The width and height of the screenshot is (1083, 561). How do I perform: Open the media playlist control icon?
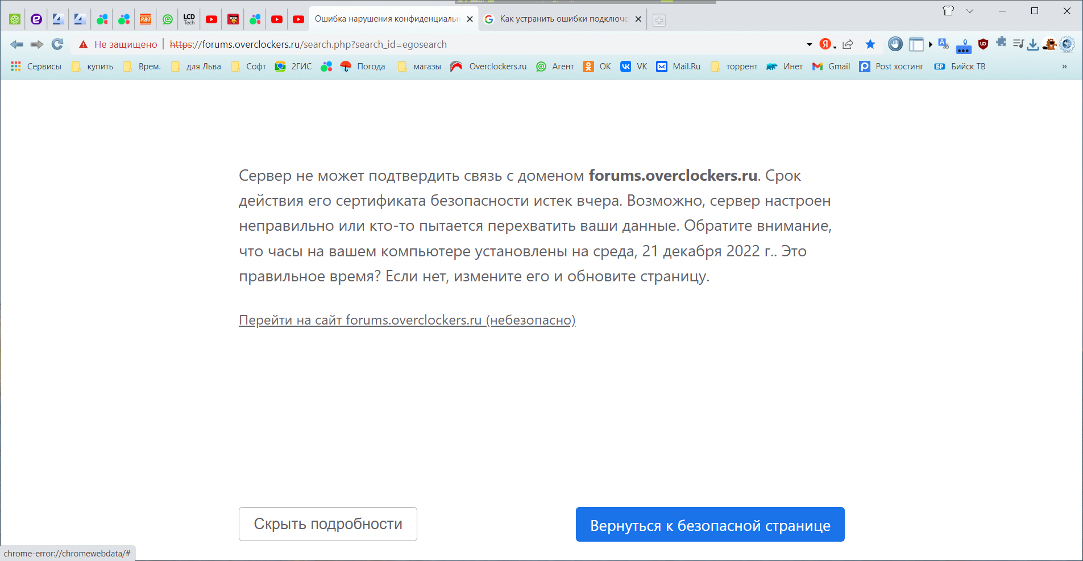1018,43
